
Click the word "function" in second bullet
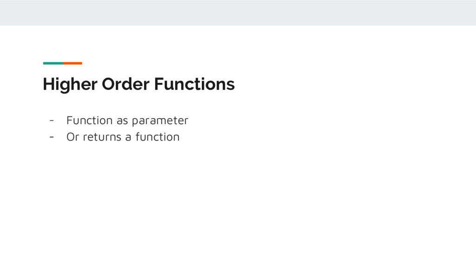pos(157,137)
